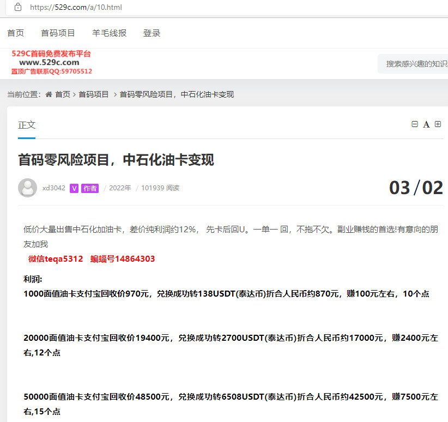Click the purple 作者 badge

point(90,188)
